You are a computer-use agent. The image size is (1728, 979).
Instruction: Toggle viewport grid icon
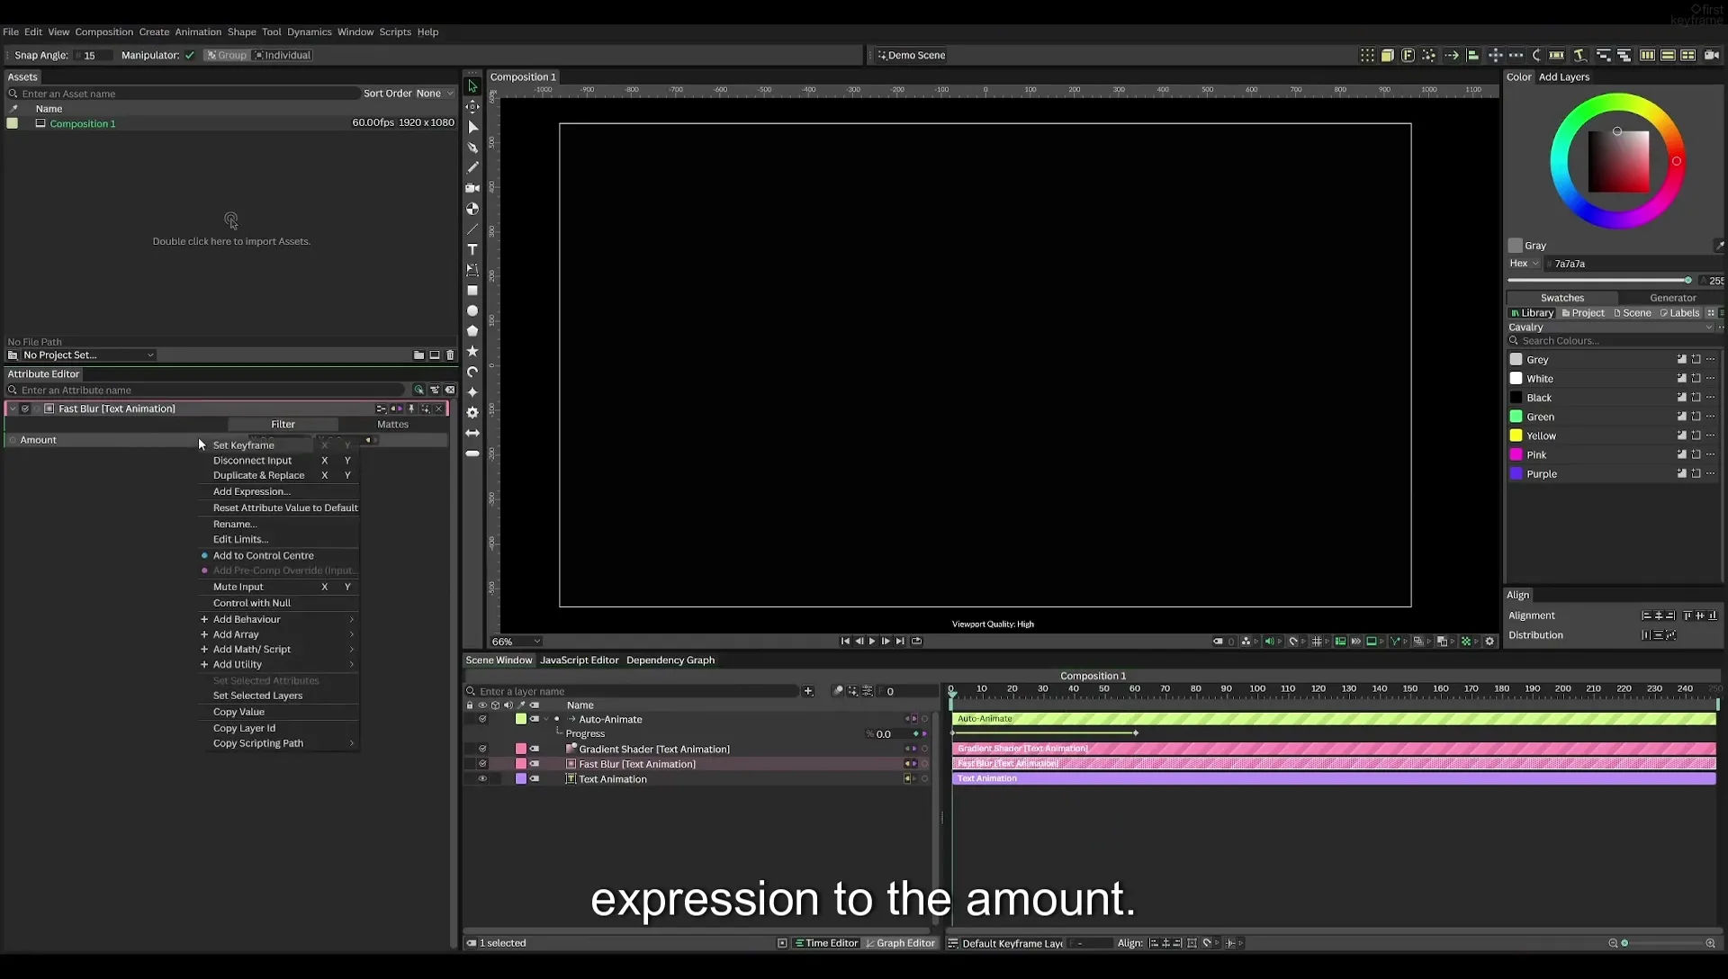(x=1317, y=642)
